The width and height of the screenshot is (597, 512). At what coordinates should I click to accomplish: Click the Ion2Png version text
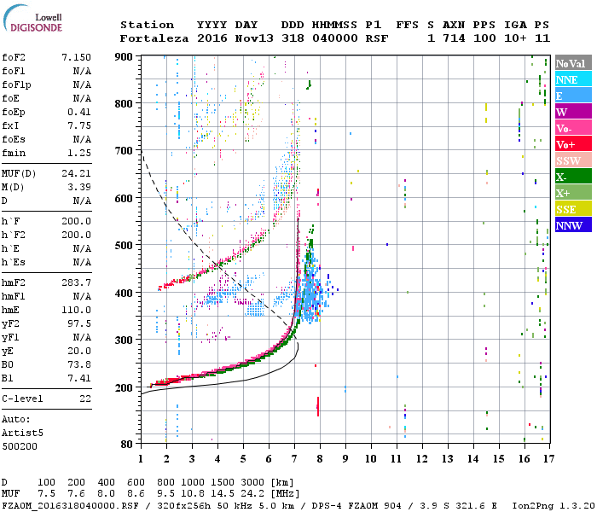[x=554, y=506]
